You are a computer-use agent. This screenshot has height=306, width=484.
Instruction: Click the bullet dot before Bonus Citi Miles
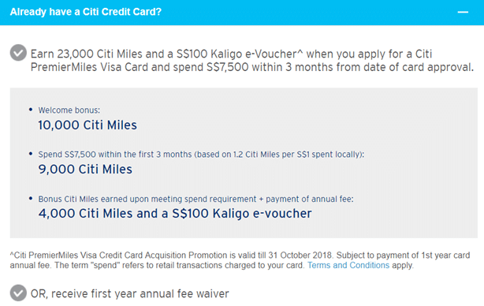point(31,198)
